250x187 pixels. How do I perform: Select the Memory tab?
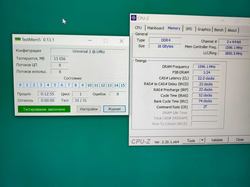click(174, 28)
